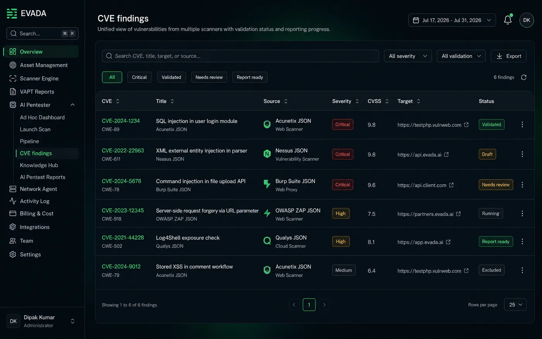Open Launch Scan submenu item

[x=35, y=129]
